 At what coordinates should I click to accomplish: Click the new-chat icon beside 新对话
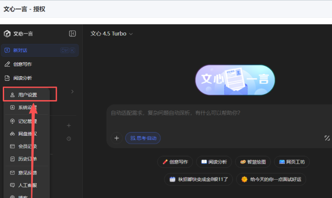point(7,50)
